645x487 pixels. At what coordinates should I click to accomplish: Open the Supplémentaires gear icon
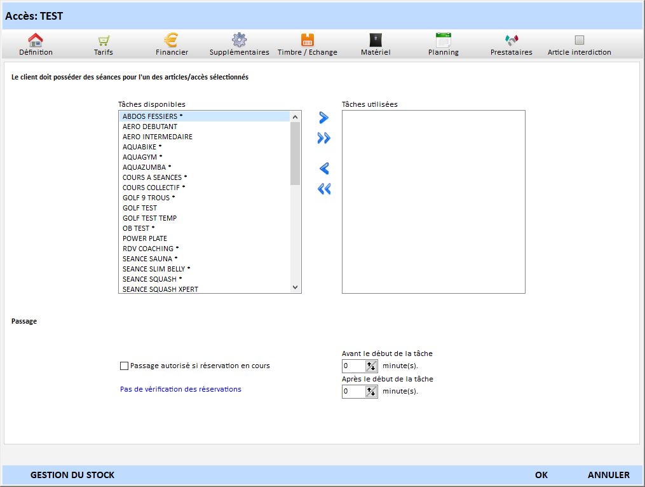pos(239,41)
